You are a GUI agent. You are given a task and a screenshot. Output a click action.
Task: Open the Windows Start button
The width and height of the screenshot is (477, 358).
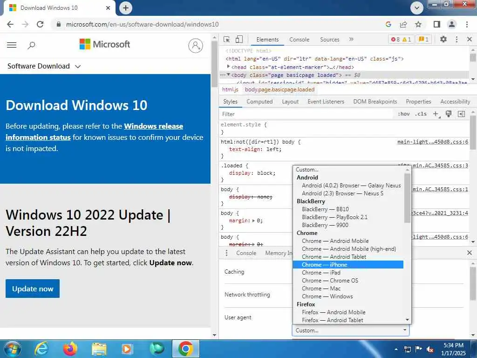pos(13,349)
